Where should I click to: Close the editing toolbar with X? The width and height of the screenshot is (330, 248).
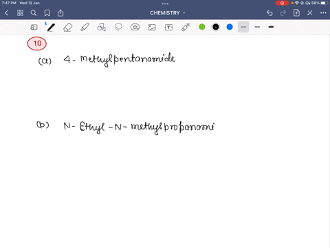coord(310,13)
